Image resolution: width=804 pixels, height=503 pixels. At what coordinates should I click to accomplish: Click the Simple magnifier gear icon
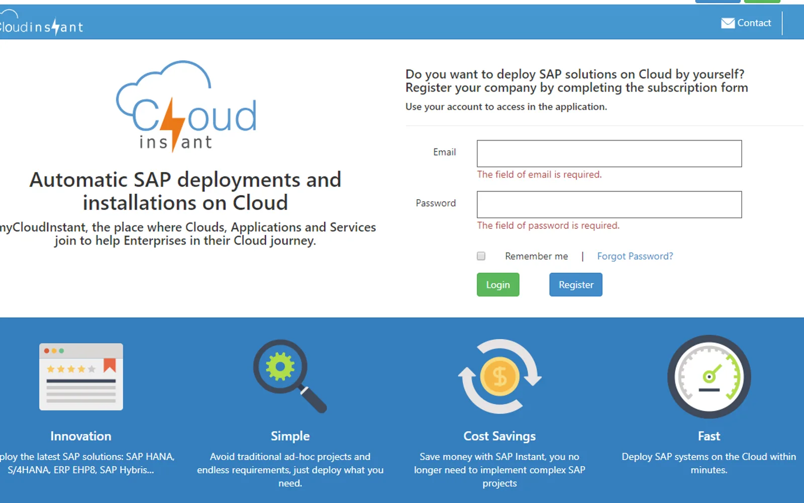290,376
